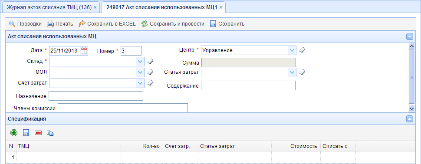
Task: Click the Сумма field
Action: tap(249, 62)
